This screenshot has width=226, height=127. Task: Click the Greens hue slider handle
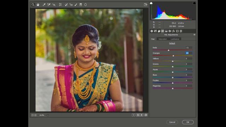[x=173, y=67]
